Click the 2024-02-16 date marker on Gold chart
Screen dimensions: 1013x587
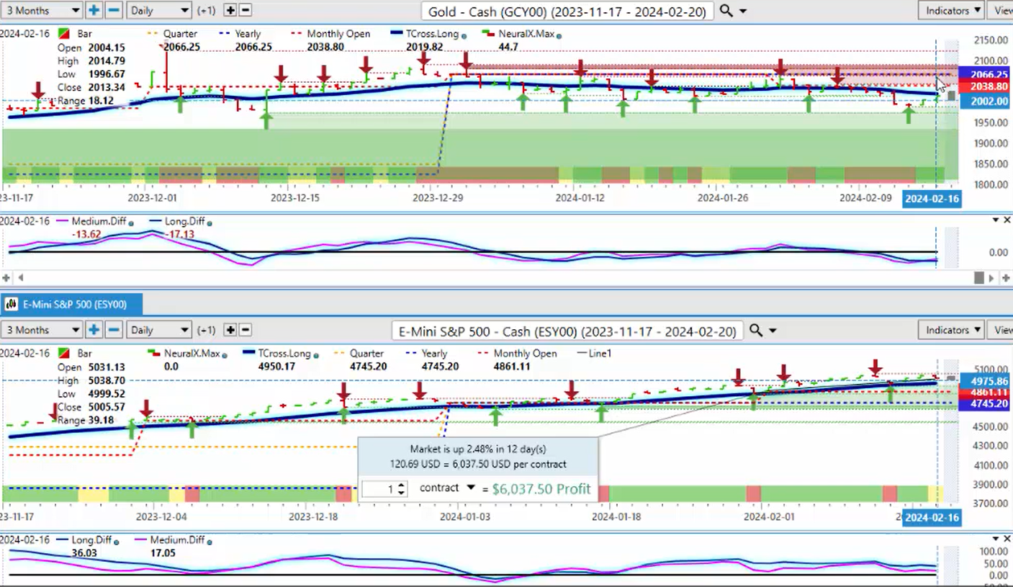[x=932, y=199]
